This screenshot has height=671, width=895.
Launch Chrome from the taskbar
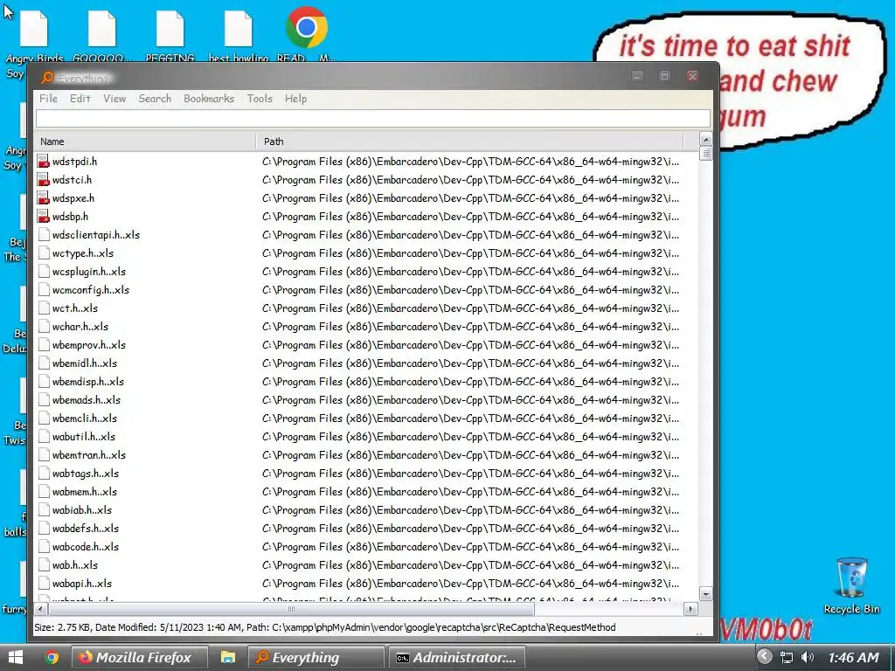click(52, 657)
